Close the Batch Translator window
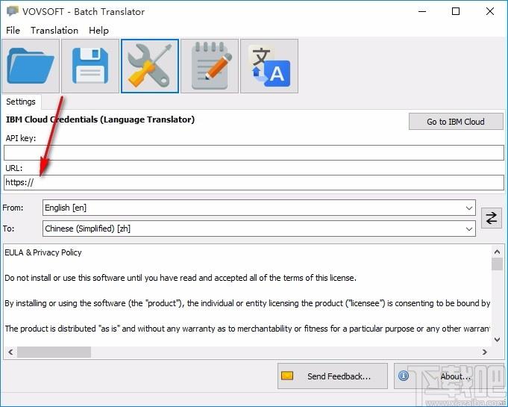The height and width of the screenshot is (407, 508). point(490,11)
